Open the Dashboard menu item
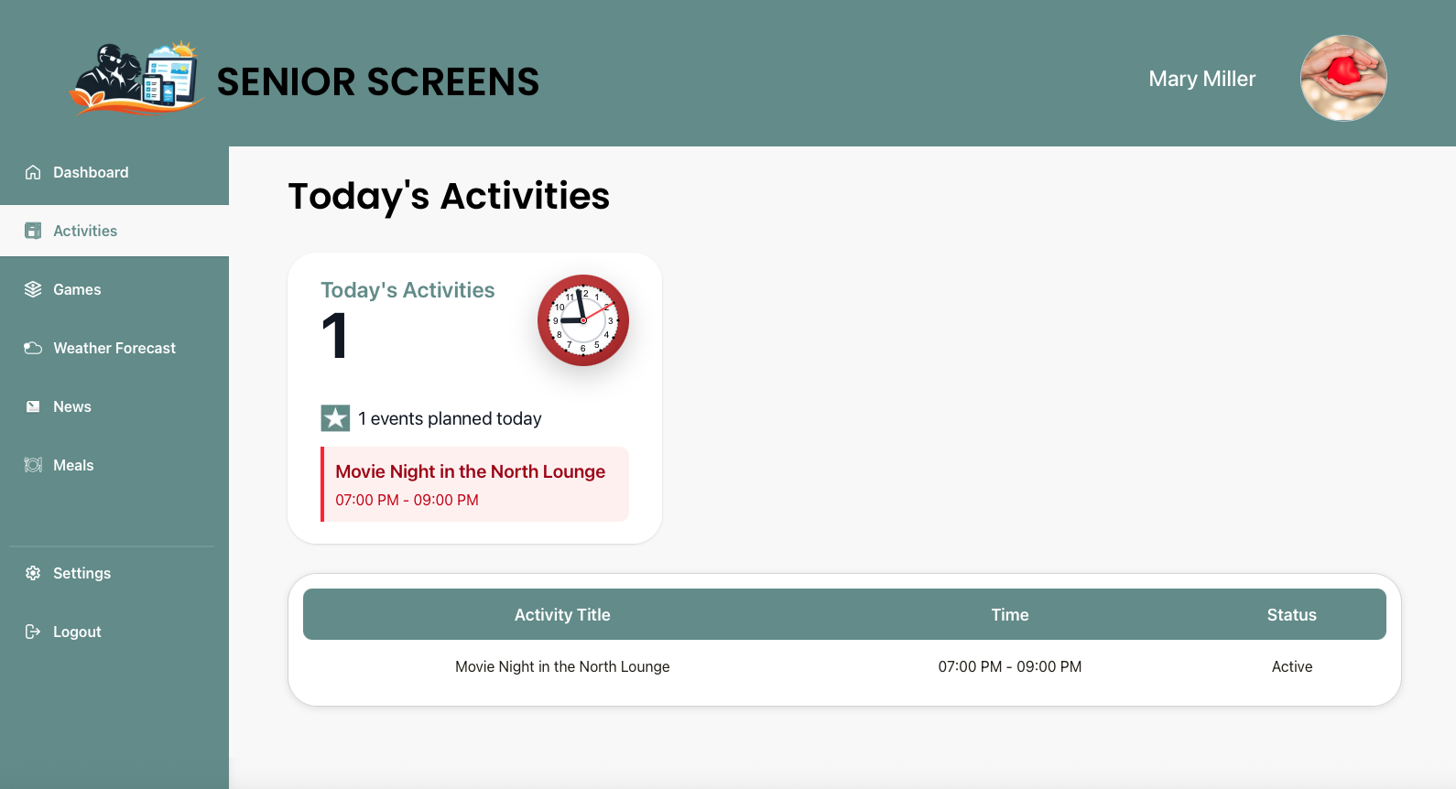The image size is (1456, 789). (x=114, y=172)
